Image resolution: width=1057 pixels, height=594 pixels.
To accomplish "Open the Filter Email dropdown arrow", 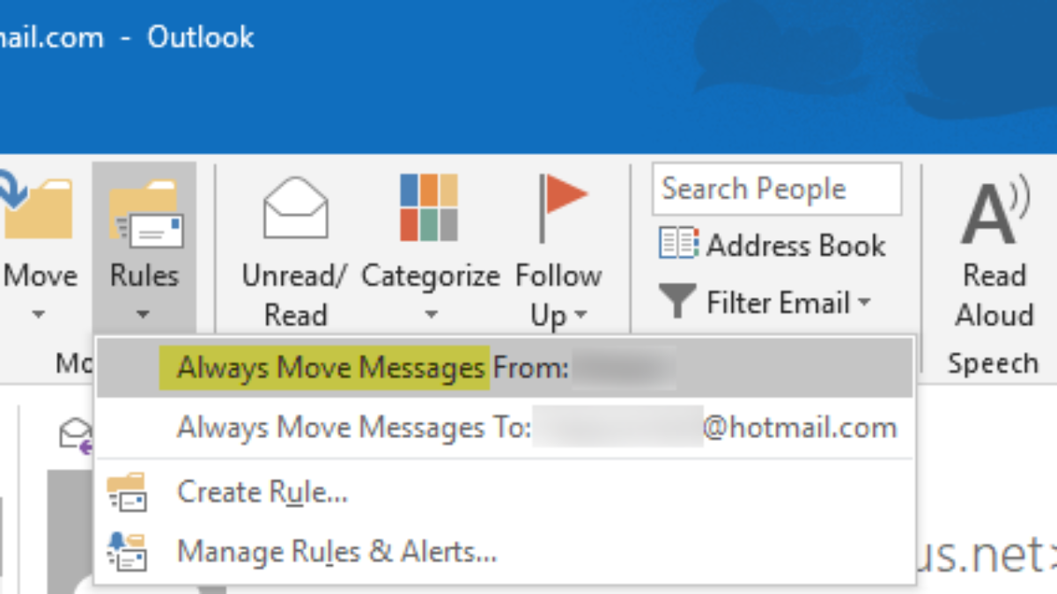I will (x=864, y=303).
